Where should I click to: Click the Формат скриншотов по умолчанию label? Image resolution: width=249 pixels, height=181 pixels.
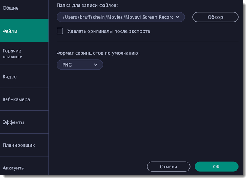pyautogui.click(x=98, y=53)
